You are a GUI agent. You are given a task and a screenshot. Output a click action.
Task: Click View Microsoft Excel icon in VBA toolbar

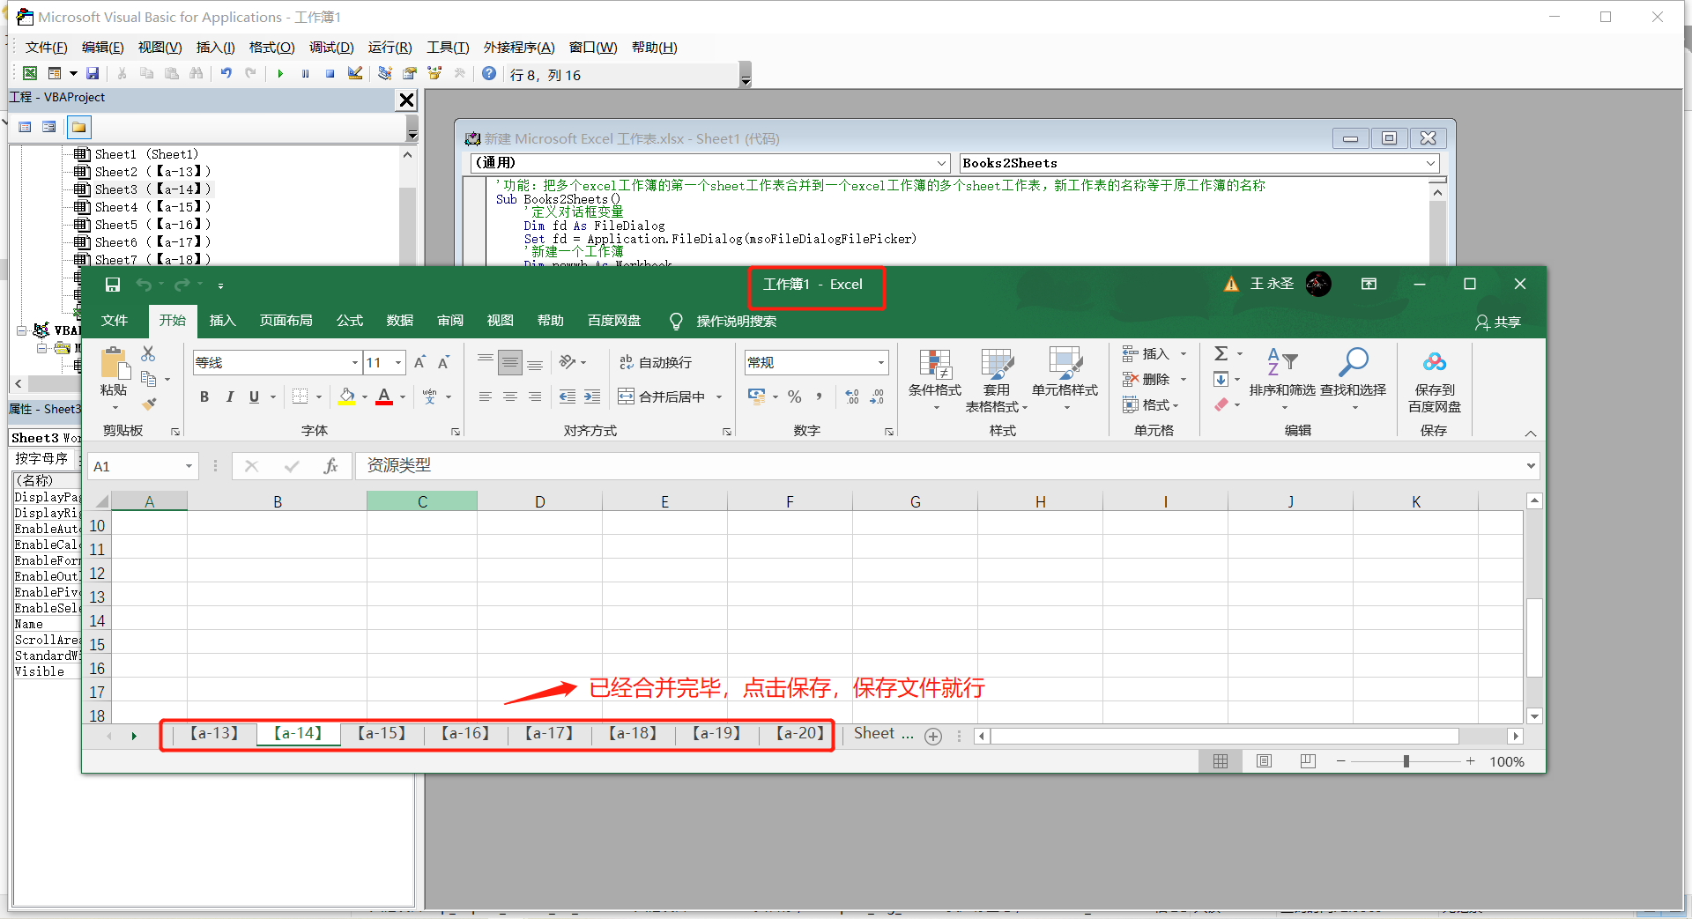point(30,74)
